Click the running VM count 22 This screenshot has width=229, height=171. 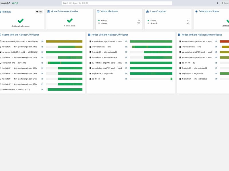click(x=139, y=21)
